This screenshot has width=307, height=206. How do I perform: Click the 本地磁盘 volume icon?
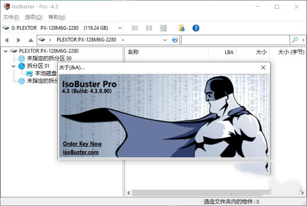click(30, 74)
